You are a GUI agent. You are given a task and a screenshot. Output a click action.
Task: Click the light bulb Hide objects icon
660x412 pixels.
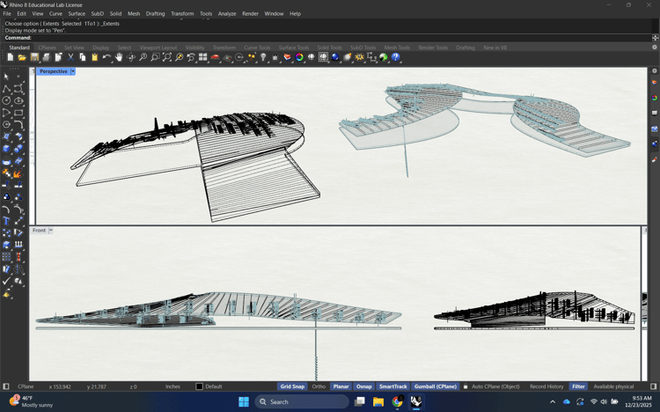(263, 57)
